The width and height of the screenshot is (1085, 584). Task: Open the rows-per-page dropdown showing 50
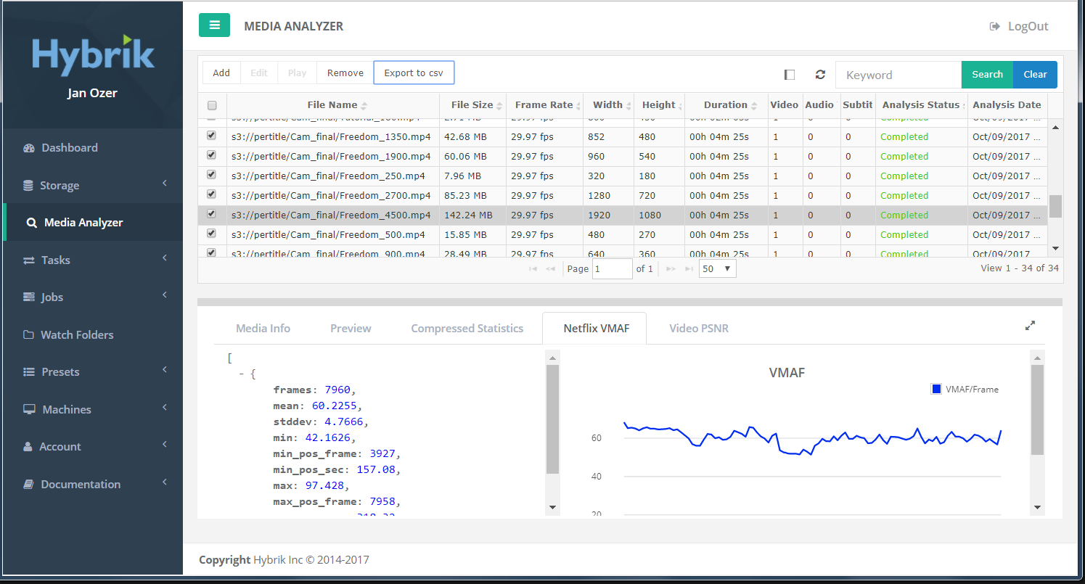[x=718, y=269]
